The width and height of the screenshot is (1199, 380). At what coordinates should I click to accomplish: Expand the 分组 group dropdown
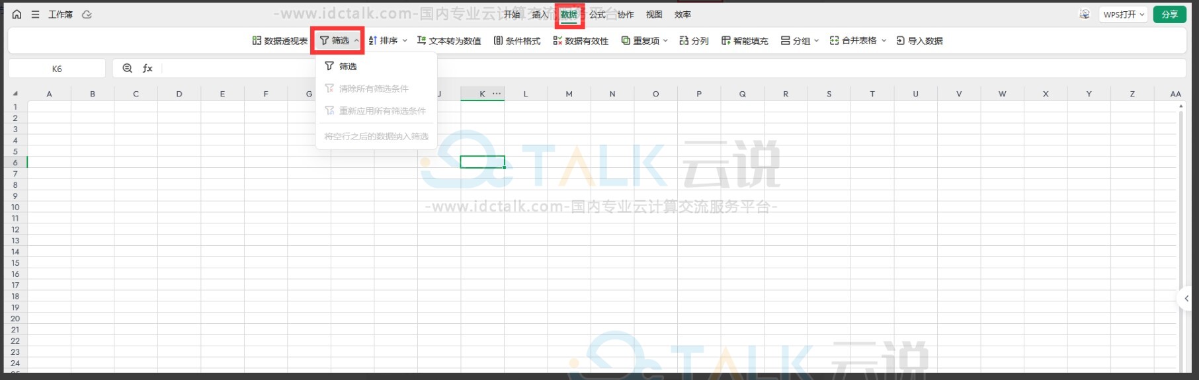tap(816, 40)
